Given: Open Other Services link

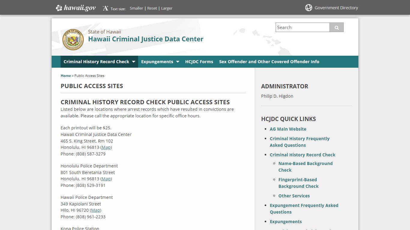Looking at the screenshot, I should coord(294,196).
